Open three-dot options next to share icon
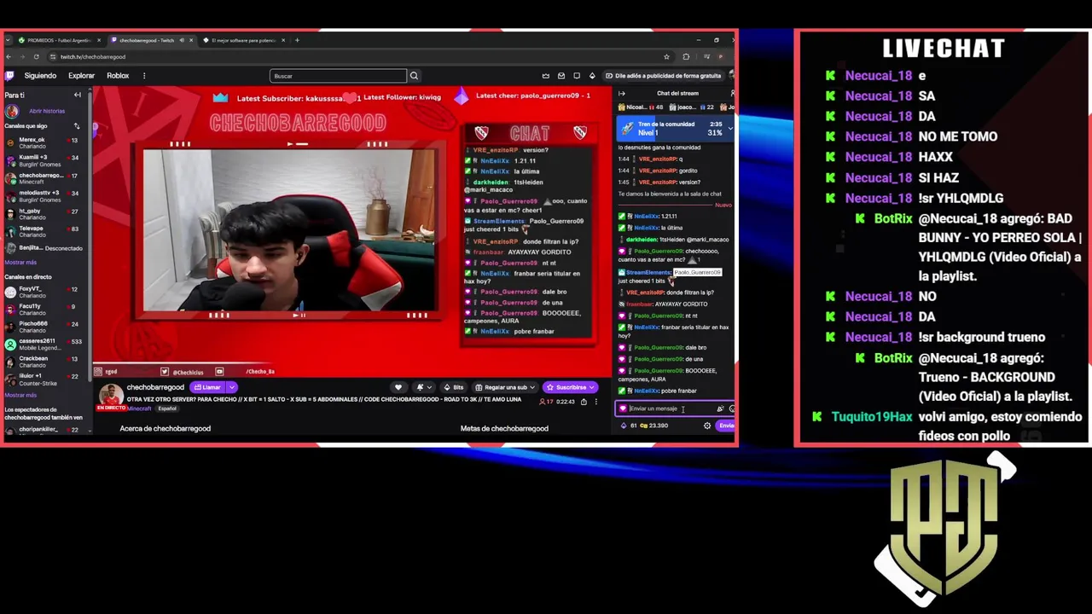 click(595, 402)
